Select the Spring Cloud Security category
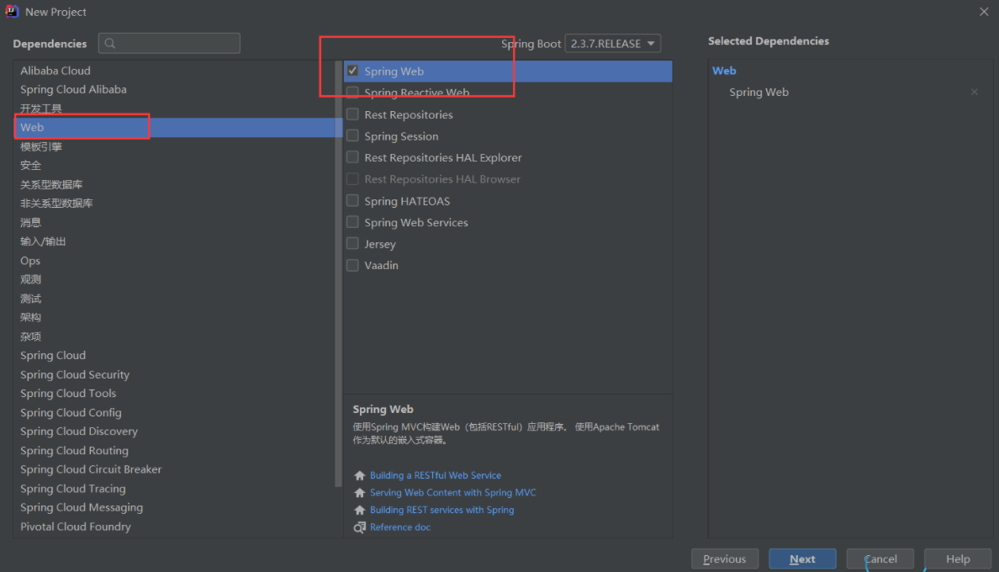Screen dimensions: 999x572 click(174, 374)
